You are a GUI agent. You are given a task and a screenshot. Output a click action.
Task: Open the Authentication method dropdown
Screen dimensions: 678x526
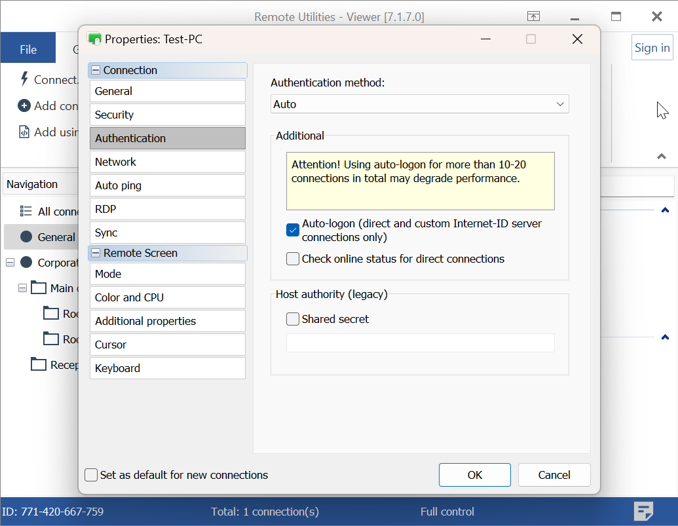click(419, 104)
